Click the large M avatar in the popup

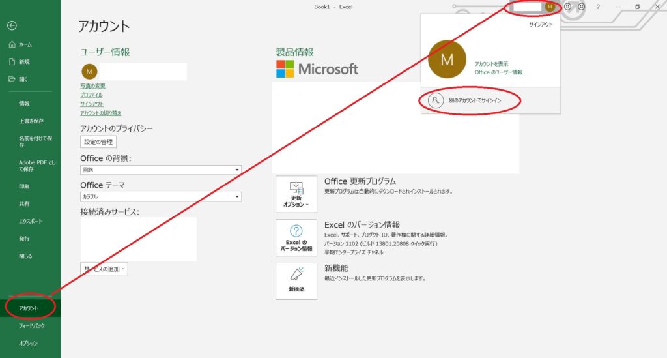coord(447,59)
